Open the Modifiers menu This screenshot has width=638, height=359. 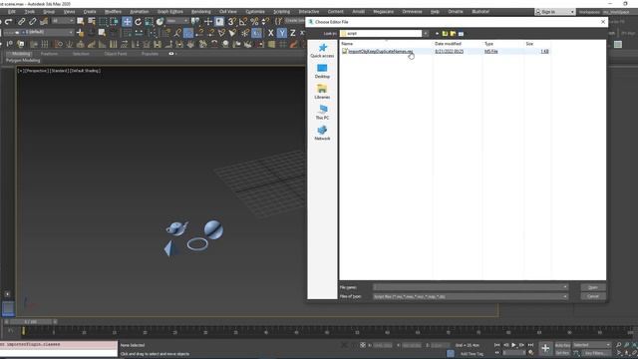coord(113,12)
